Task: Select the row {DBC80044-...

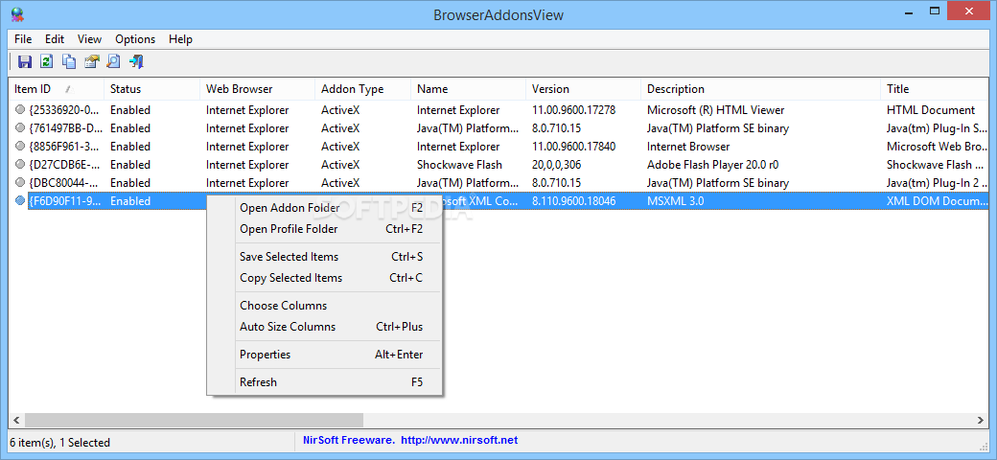Action: [498, 183]
